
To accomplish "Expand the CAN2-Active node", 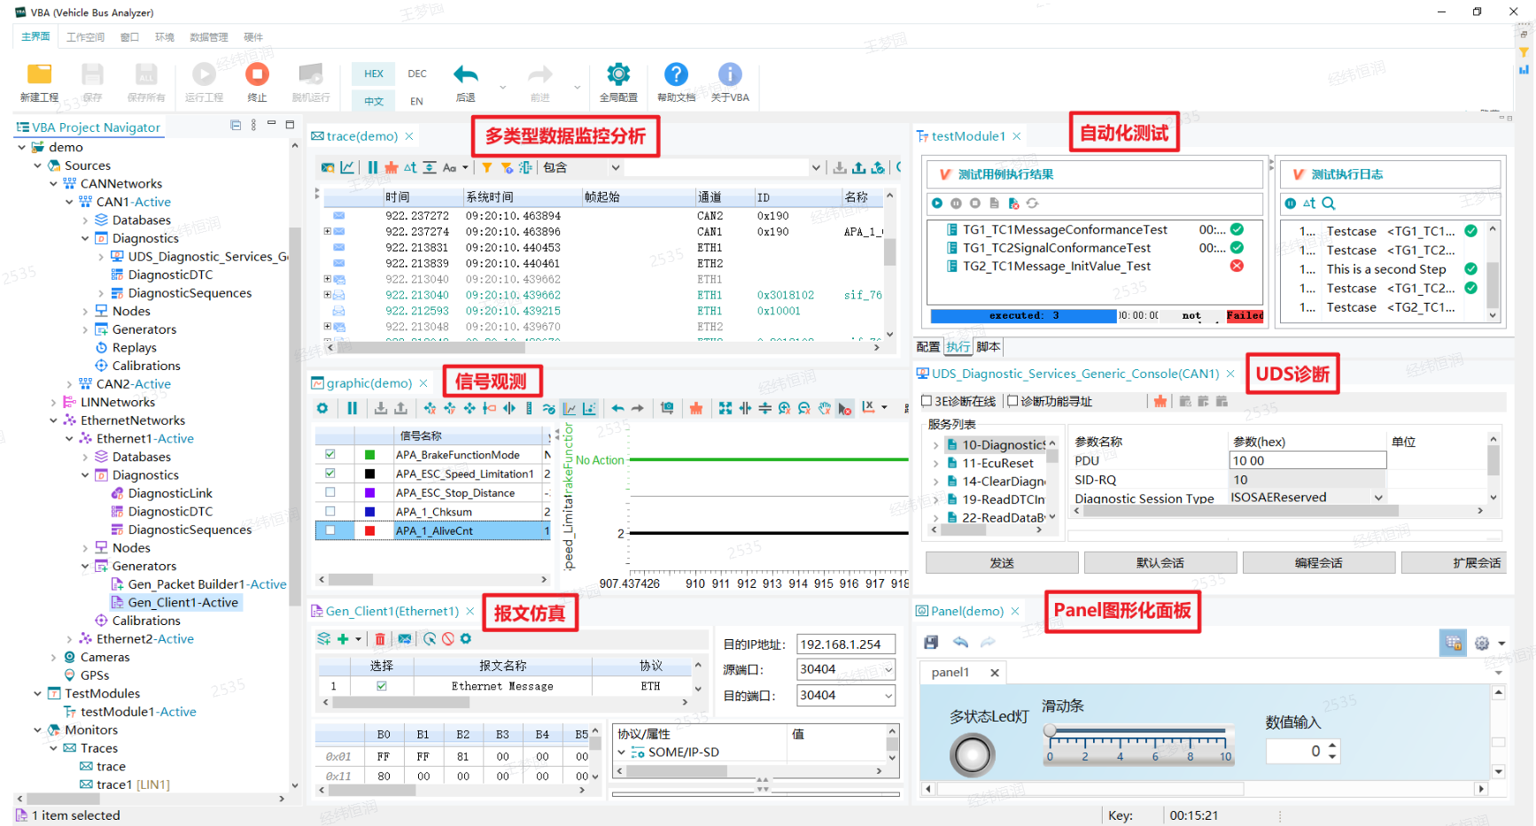I will point(70,384).
